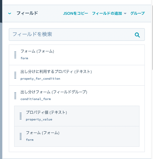Click drag handle of nested form field
The height and width of the screenshot is (159, 153).
click(21, 136)
